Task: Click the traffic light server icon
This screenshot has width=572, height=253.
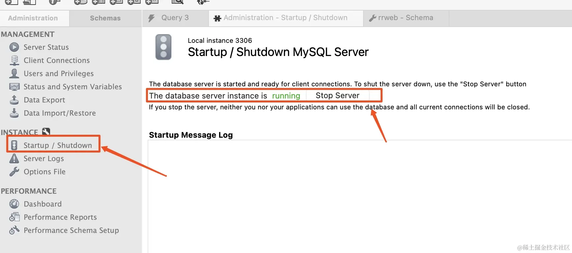Action: [x=163, y=47]
